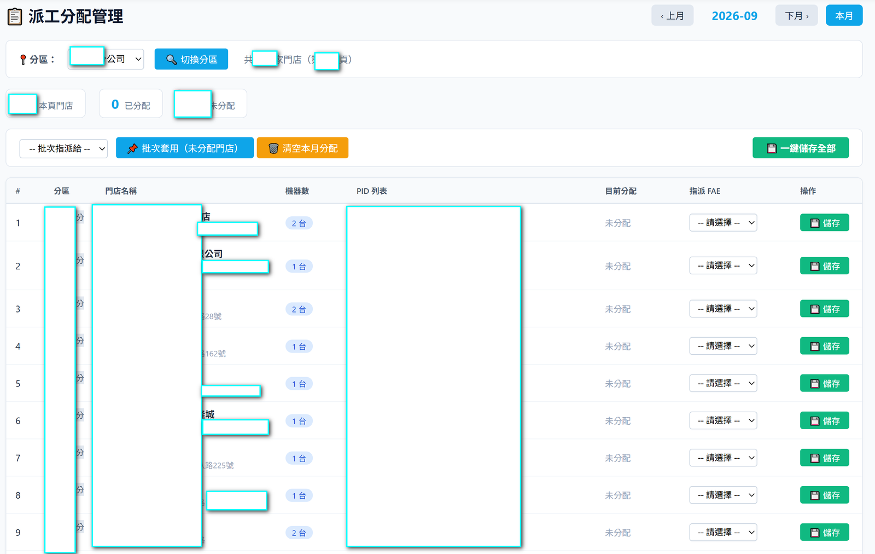Click the 2 台 machine count badge in row 1
This screenshot has height=554, width=875.
pos(299,223)
